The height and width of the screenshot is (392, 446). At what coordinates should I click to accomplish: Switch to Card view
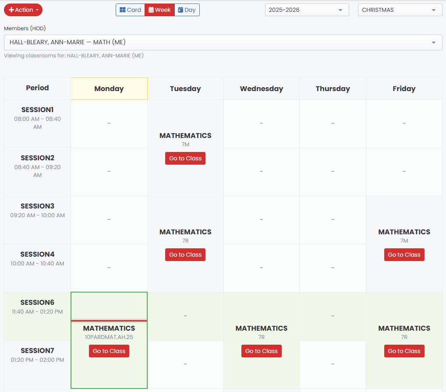tap(130, 10)
